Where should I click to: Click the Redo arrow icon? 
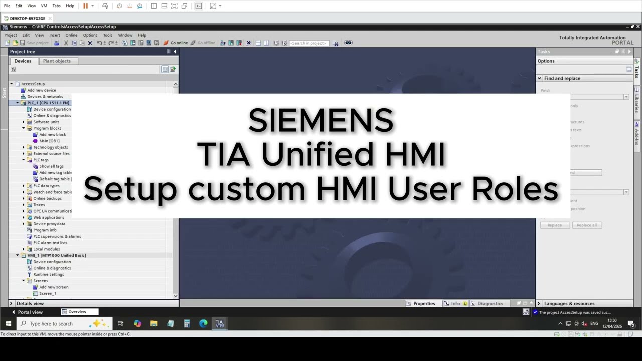point(111,43)
